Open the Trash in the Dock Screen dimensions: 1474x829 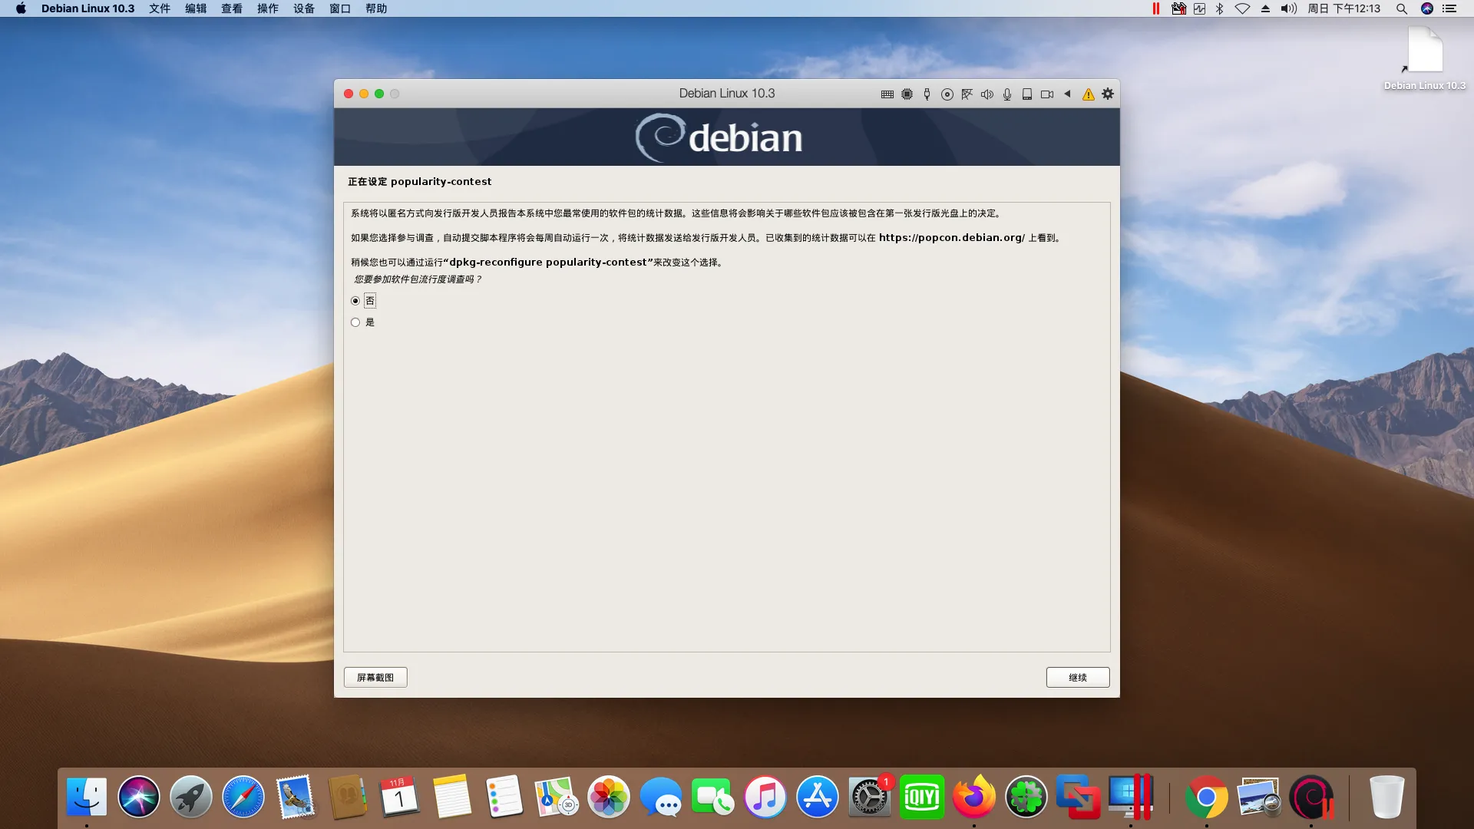click(x=1387, y=797)
